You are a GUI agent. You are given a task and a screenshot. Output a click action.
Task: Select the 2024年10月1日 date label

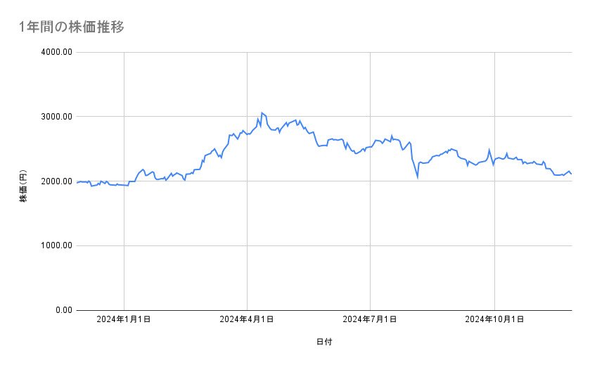coord(494,320)
